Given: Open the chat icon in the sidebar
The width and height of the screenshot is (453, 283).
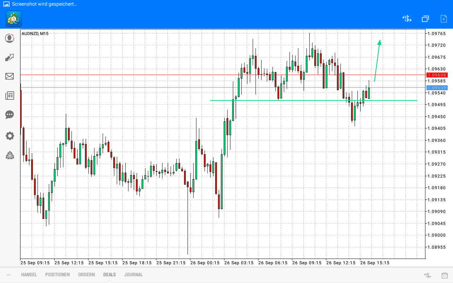Looking at the screenshot, I should point(10,115).
